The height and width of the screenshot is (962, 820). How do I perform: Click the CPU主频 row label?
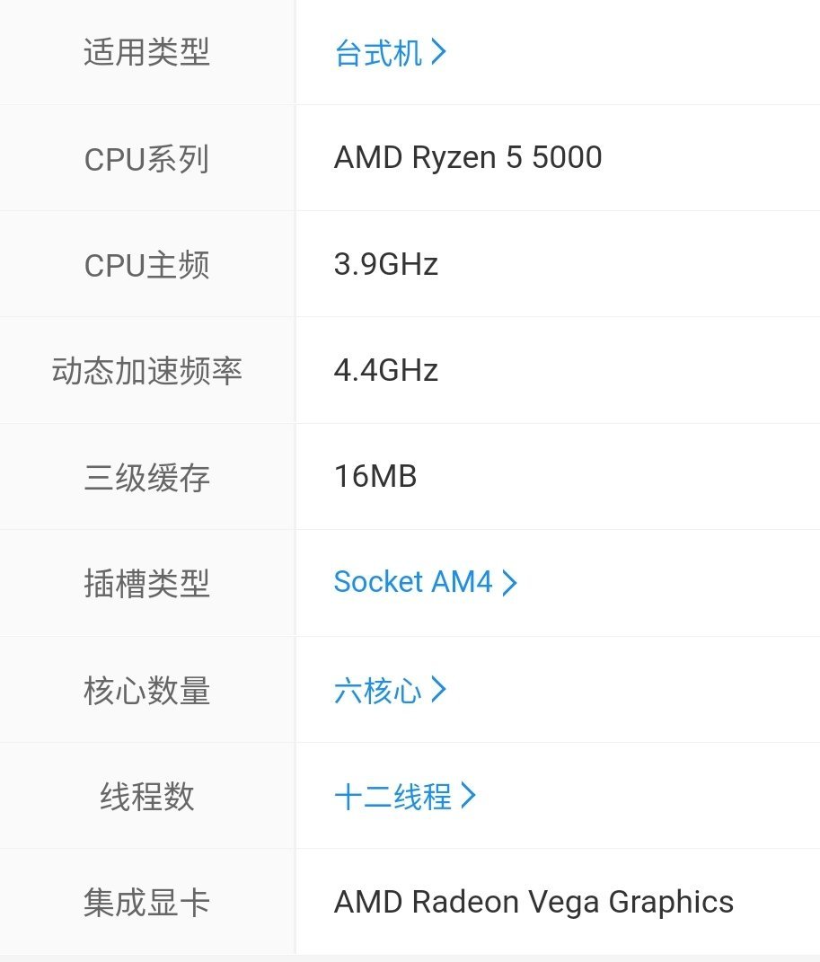pyautogui.click(x=145, y=264)
